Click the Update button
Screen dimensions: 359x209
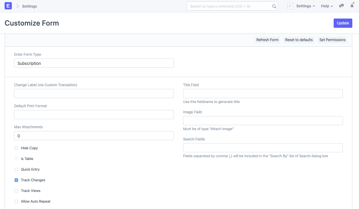343,23
